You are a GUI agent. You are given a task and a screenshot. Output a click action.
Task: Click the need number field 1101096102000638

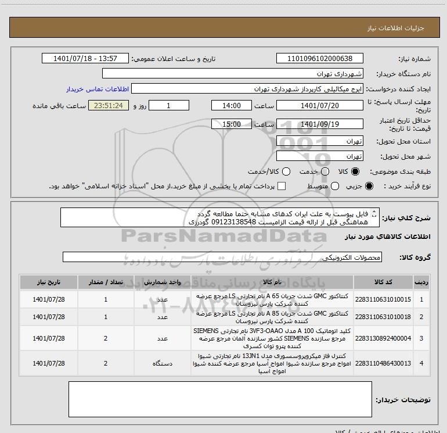pyautogui.click(x=319, y=58)
